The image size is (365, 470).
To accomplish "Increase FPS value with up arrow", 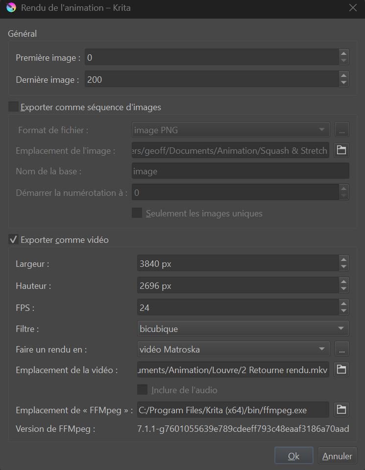I will 344,304.
